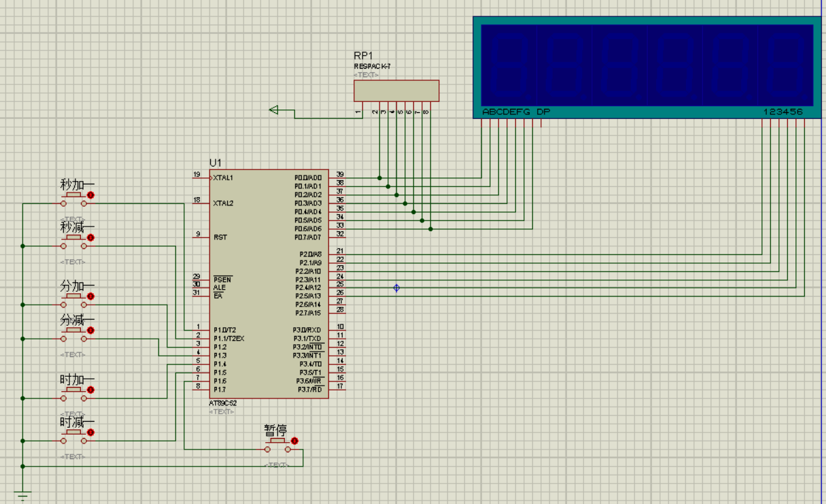Toggle the red latch dot on 时减一
The height and width of the screenshot is (504, 826).
click(90, 433)
